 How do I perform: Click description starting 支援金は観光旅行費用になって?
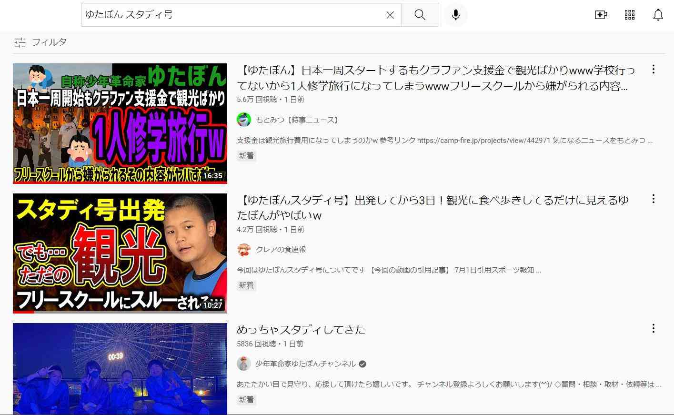445,141
